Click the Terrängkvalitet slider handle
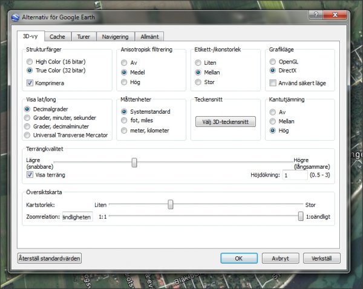The image size is (363, 289). point(134,162)
